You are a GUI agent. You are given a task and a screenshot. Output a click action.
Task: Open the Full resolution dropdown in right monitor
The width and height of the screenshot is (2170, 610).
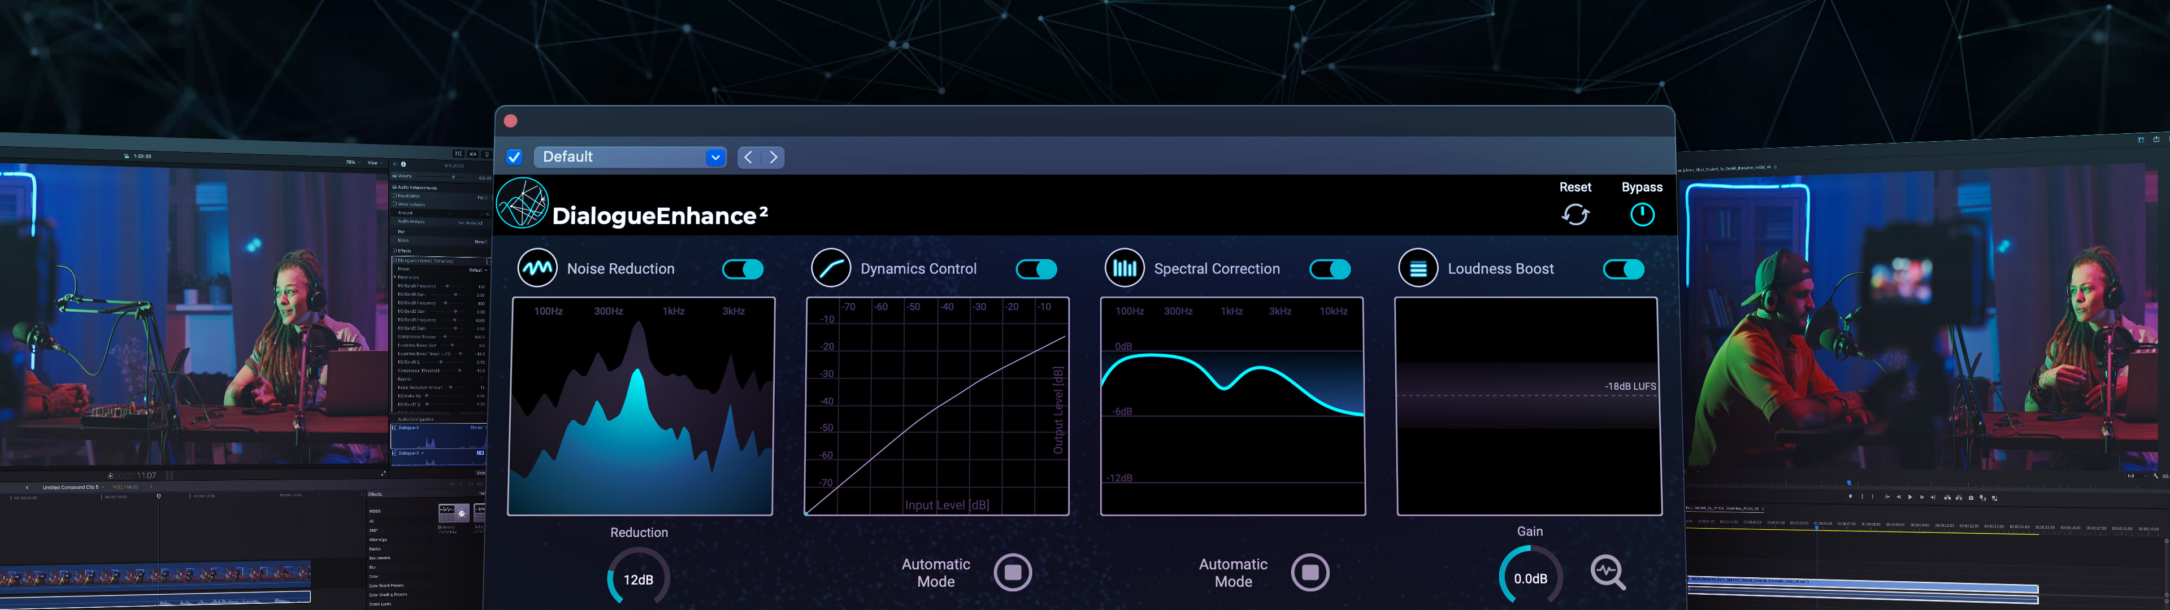click(x=2137, y=476)
